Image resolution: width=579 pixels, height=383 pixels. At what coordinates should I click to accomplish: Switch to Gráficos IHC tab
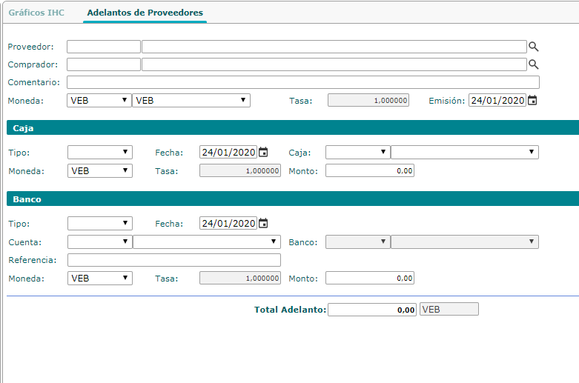36,13
